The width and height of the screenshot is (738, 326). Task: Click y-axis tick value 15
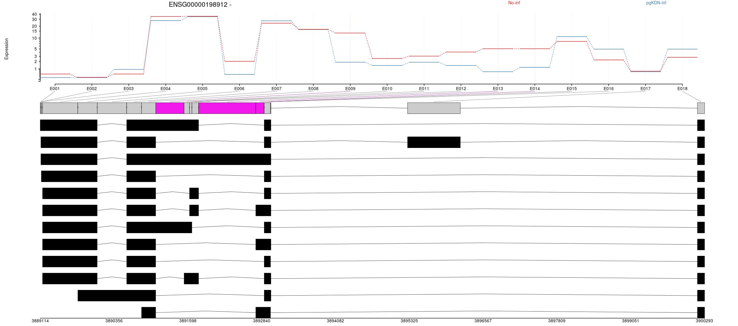point(34,31)
